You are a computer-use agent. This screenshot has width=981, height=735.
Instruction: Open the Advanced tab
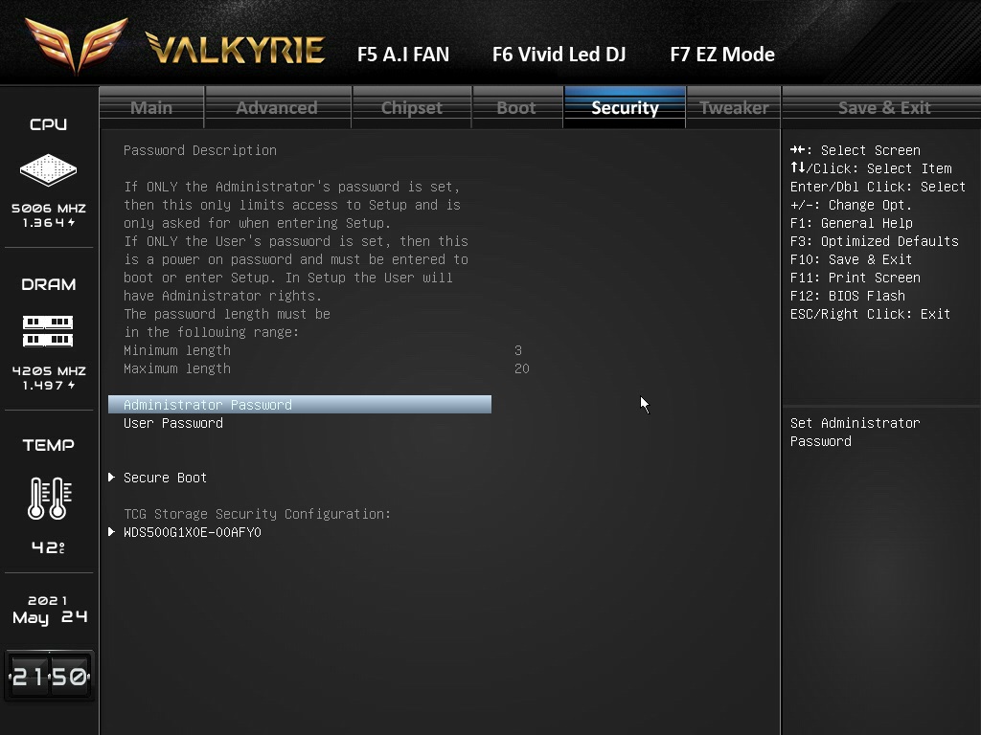click(277, 107)
